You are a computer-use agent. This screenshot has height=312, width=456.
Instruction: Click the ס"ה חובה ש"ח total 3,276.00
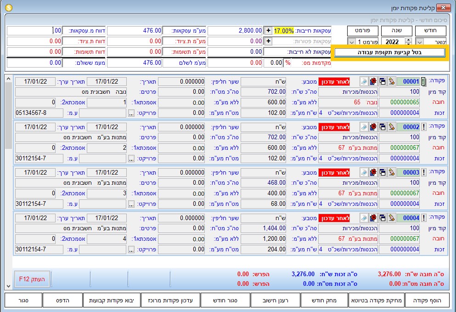pyautogui.click(x=389, y=274)
